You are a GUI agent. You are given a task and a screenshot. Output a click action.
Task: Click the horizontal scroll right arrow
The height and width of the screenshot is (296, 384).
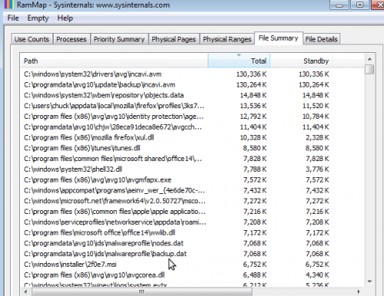click(359, 291)
